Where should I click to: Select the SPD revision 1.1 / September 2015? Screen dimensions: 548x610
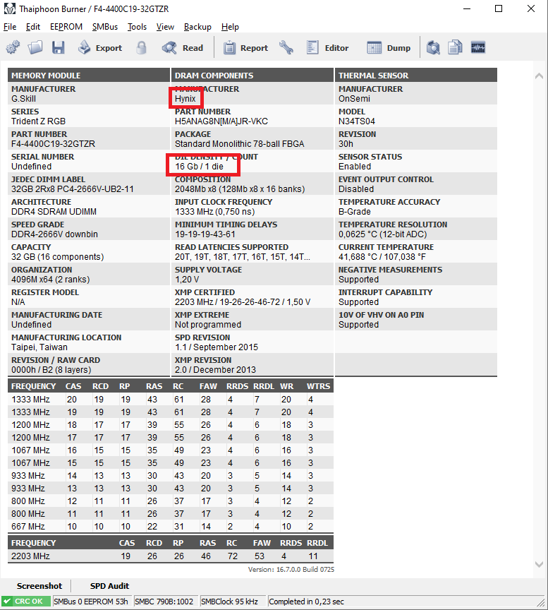point(217,347)
